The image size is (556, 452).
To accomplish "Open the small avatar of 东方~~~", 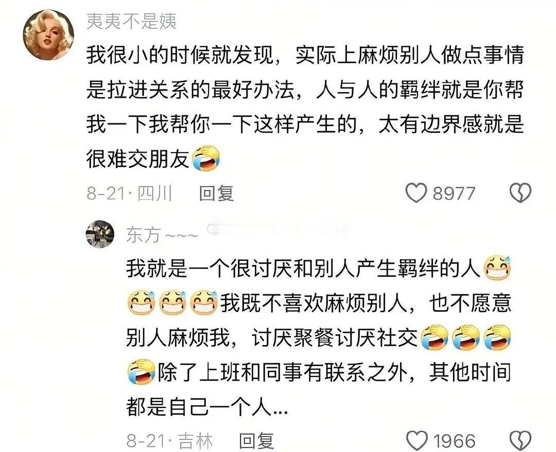I will tap(100, 234).
